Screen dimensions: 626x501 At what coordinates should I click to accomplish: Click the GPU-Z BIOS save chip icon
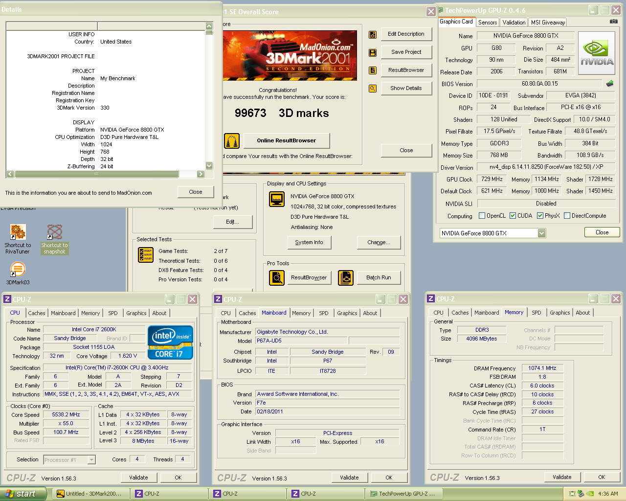coord(610,84)
